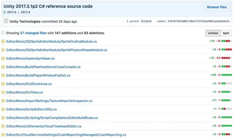
Task: Click the file status icon beside DockArea.cs
Action: [x=3, y=84]
